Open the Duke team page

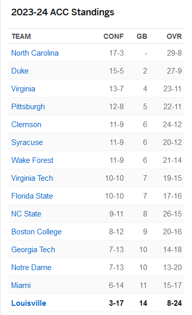(x=20, y=71)
